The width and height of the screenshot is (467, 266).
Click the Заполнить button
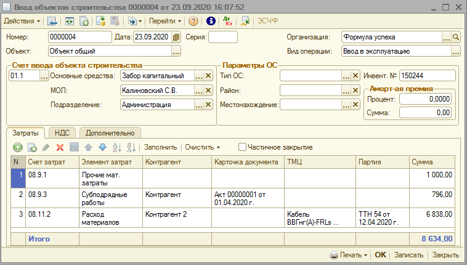161,147
